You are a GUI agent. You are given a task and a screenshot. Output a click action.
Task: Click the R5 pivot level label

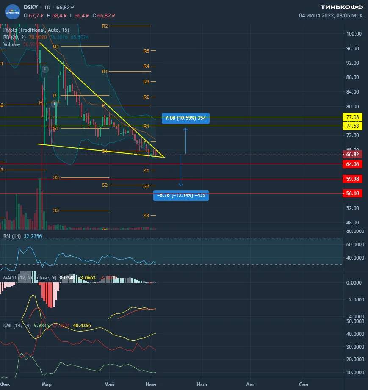146,51
